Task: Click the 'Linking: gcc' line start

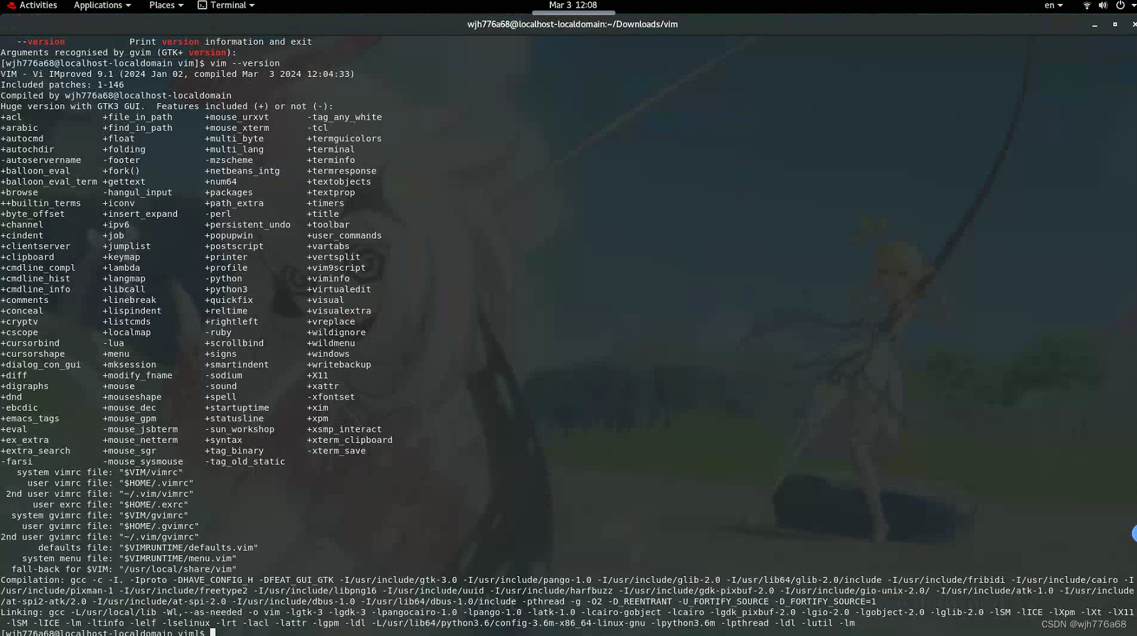Action: point(33,612)
